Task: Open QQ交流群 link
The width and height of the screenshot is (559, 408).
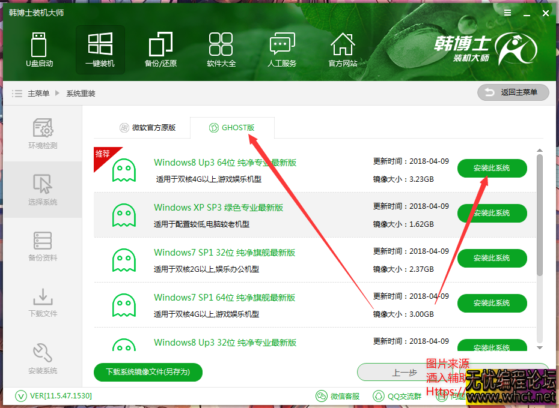Action: (x=397, y=396)
